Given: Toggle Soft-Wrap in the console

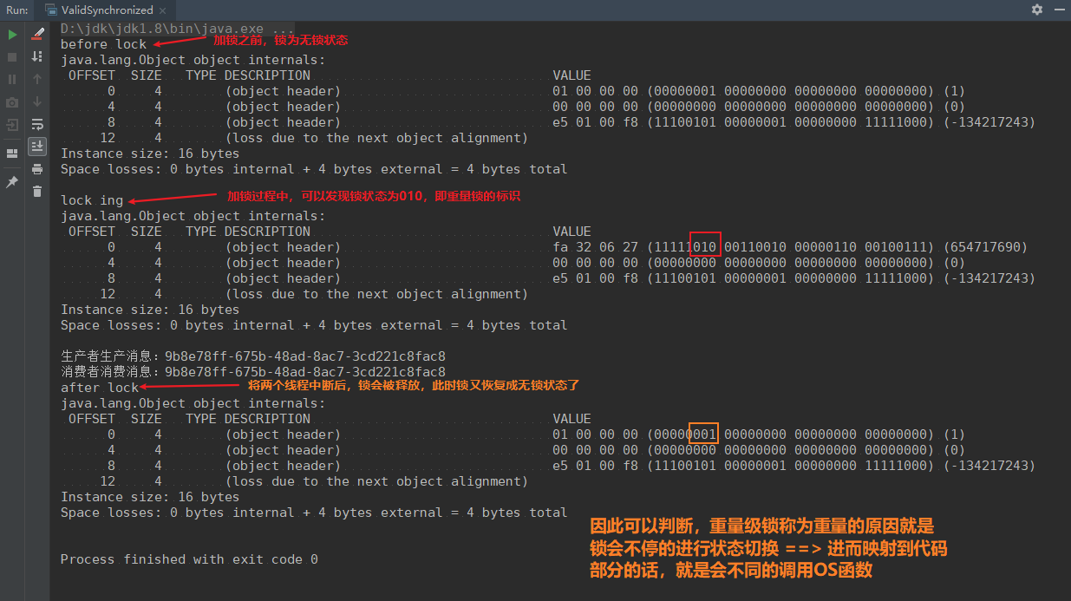Looking at the screenshot, I should pyautogui.click(x=37, y=124).
